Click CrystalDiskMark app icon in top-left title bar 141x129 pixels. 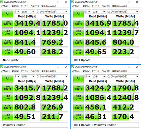(2, 2)
